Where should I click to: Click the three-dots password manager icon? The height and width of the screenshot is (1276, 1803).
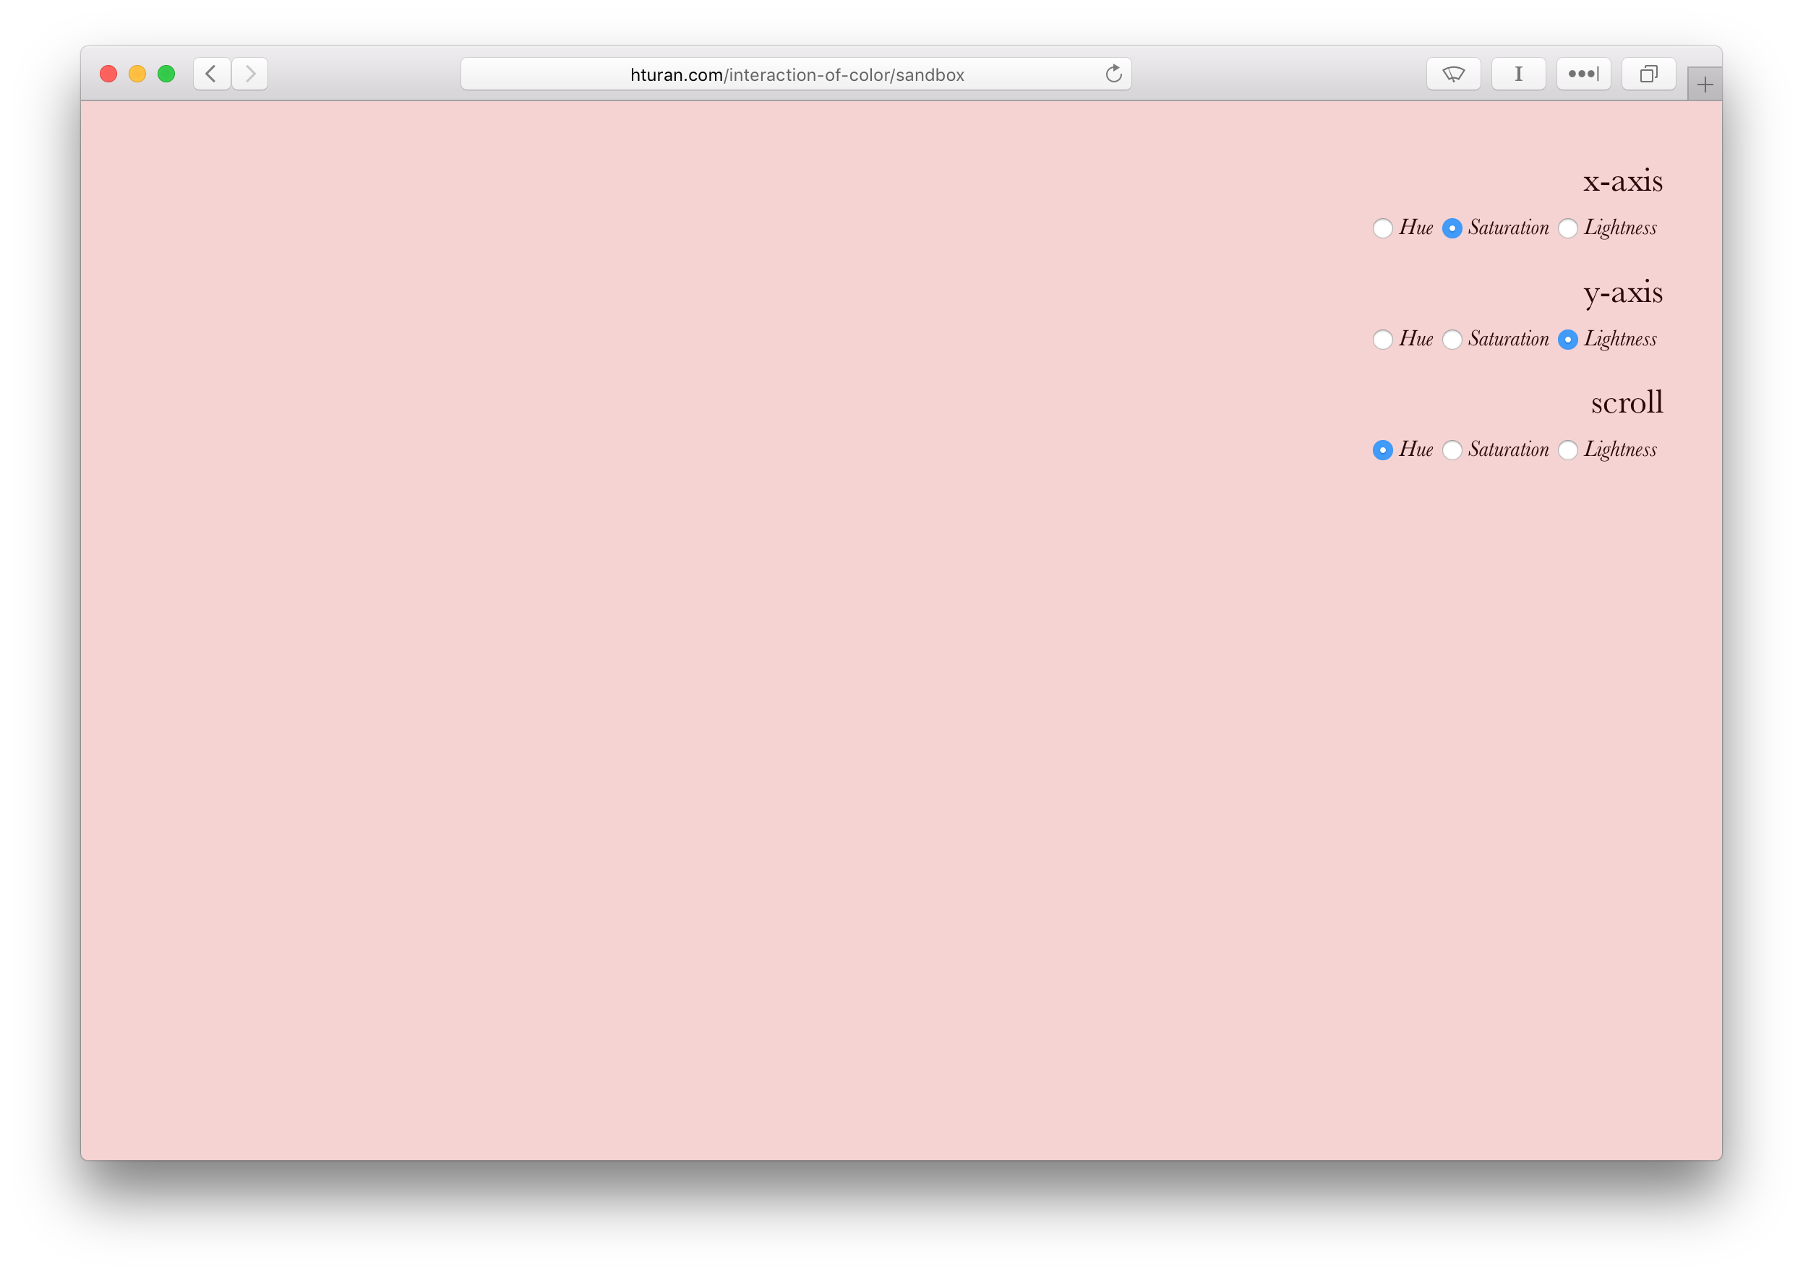tap(1583, 74)
